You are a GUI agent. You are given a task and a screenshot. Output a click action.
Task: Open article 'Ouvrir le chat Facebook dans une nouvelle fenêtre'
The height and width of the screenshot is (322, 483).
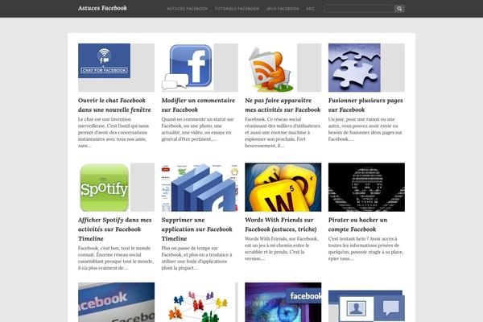click(x=114, y=105)
